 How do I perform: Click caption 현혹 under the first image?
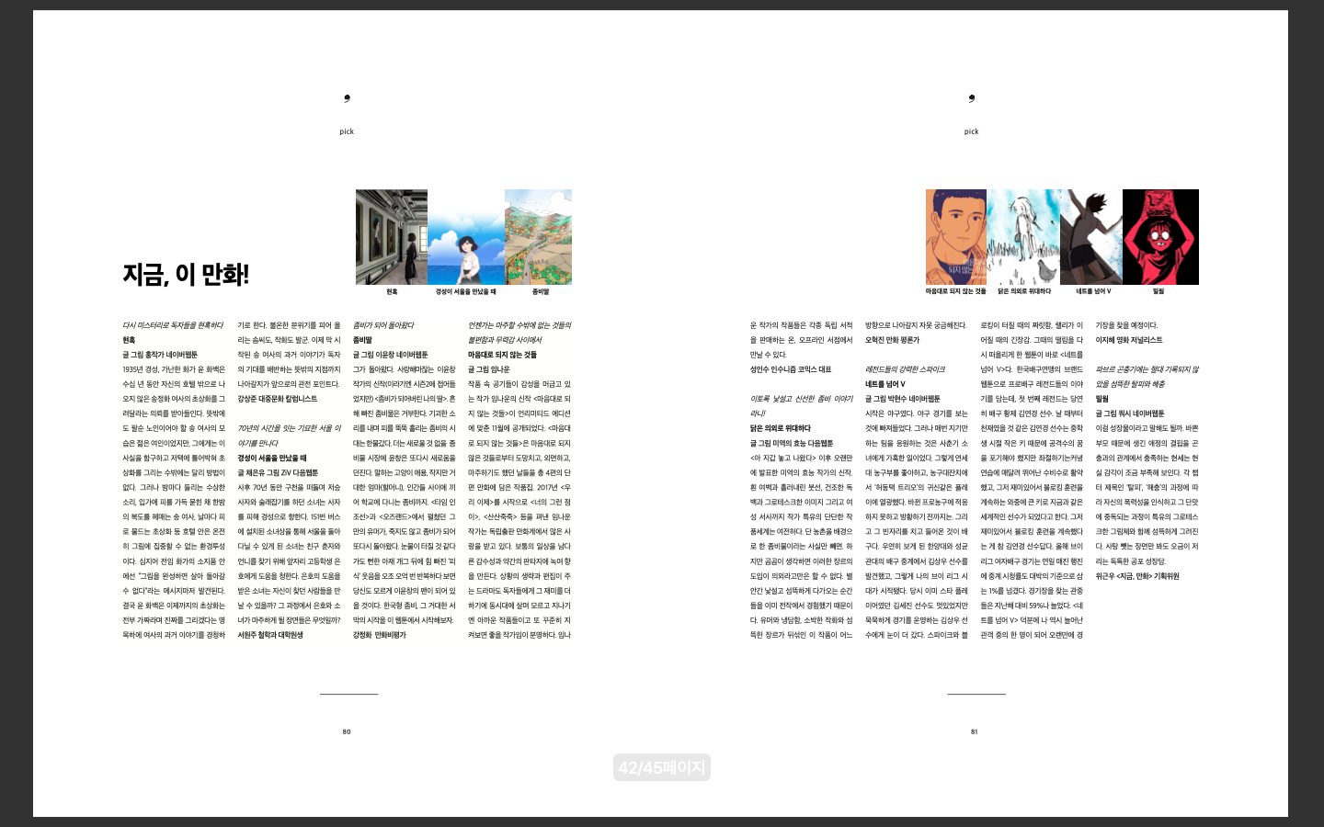click(392, 291)
